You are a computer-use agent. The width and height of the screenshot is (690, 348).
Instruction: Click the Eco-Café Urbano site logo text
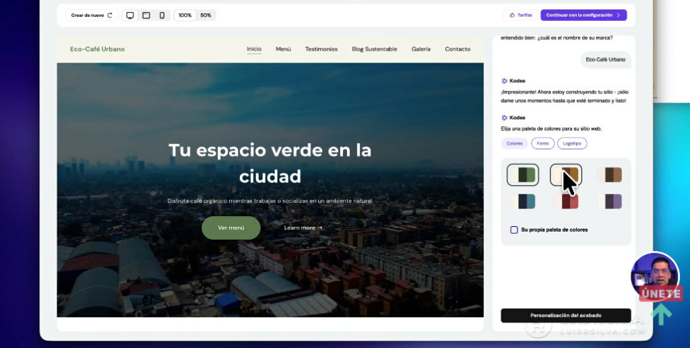97,49
